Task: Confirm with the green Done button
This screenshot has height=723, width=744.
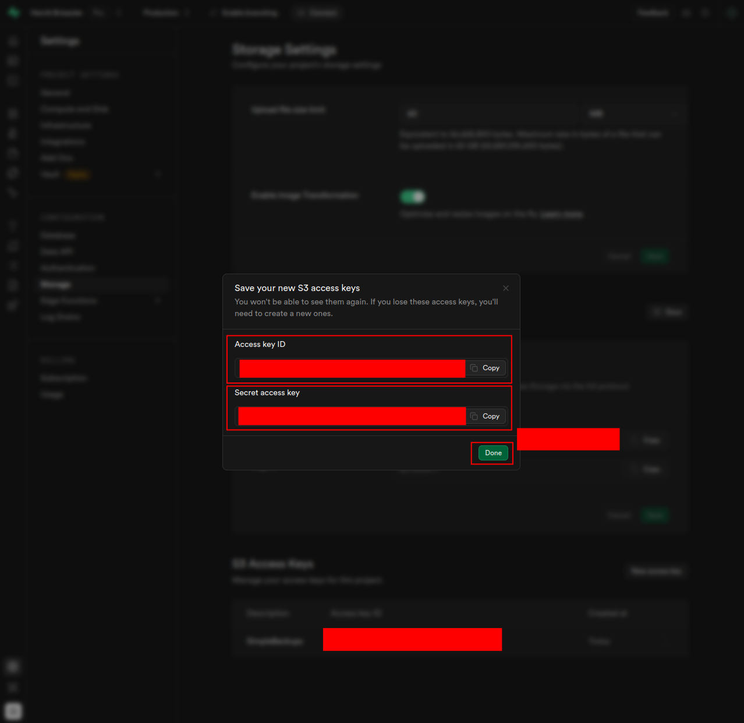Action: (x=493, y=453)
